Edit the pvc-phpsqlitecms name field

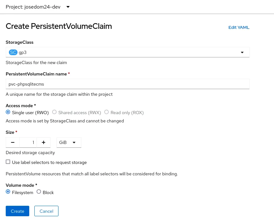tap(127, 84)
